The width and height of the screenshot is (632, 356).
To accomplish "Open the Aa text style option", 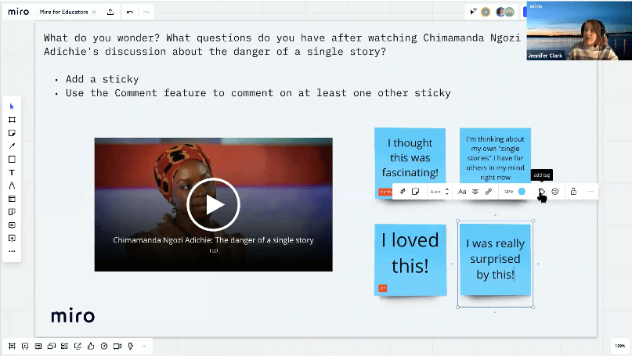I will [x=462, y=192].
